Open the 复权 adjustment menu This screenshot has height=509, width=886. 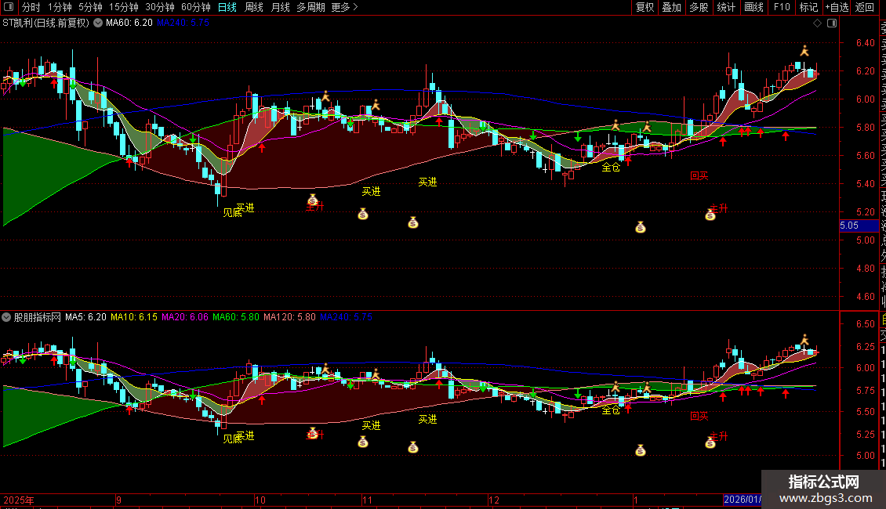click(645, 7)
